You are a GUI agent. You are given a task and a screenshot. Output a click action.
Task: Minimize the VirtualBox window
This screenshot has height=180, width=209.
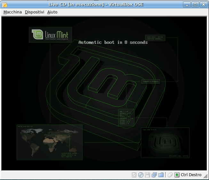(187, 5)
